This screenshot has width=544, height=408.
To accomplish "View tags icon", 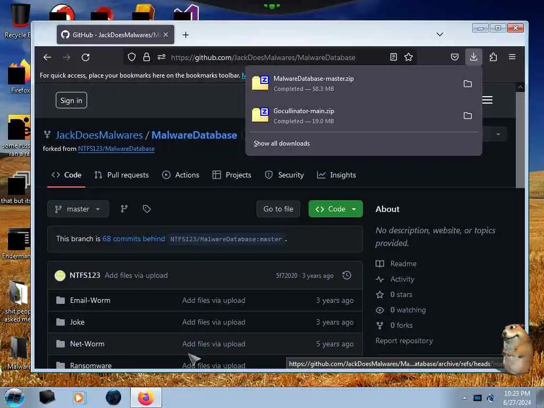I will (147, 209).
